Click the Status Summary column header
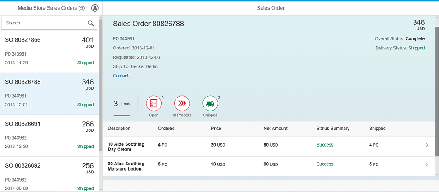 [x=333, y=129]
